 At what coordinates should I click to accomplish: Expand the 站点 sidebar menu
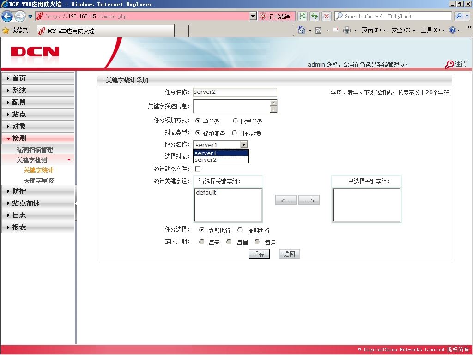click(38, 115)
